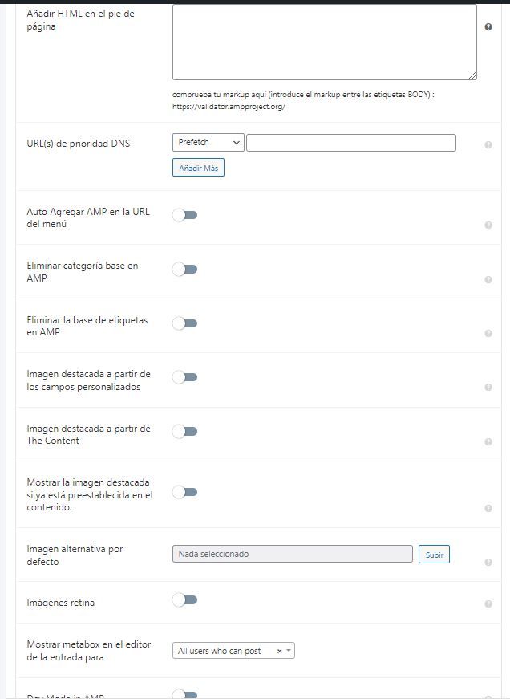Open help icon for Auto Agregar AMP setting
The image size is (510, 699).
click(x=488, y=226)
